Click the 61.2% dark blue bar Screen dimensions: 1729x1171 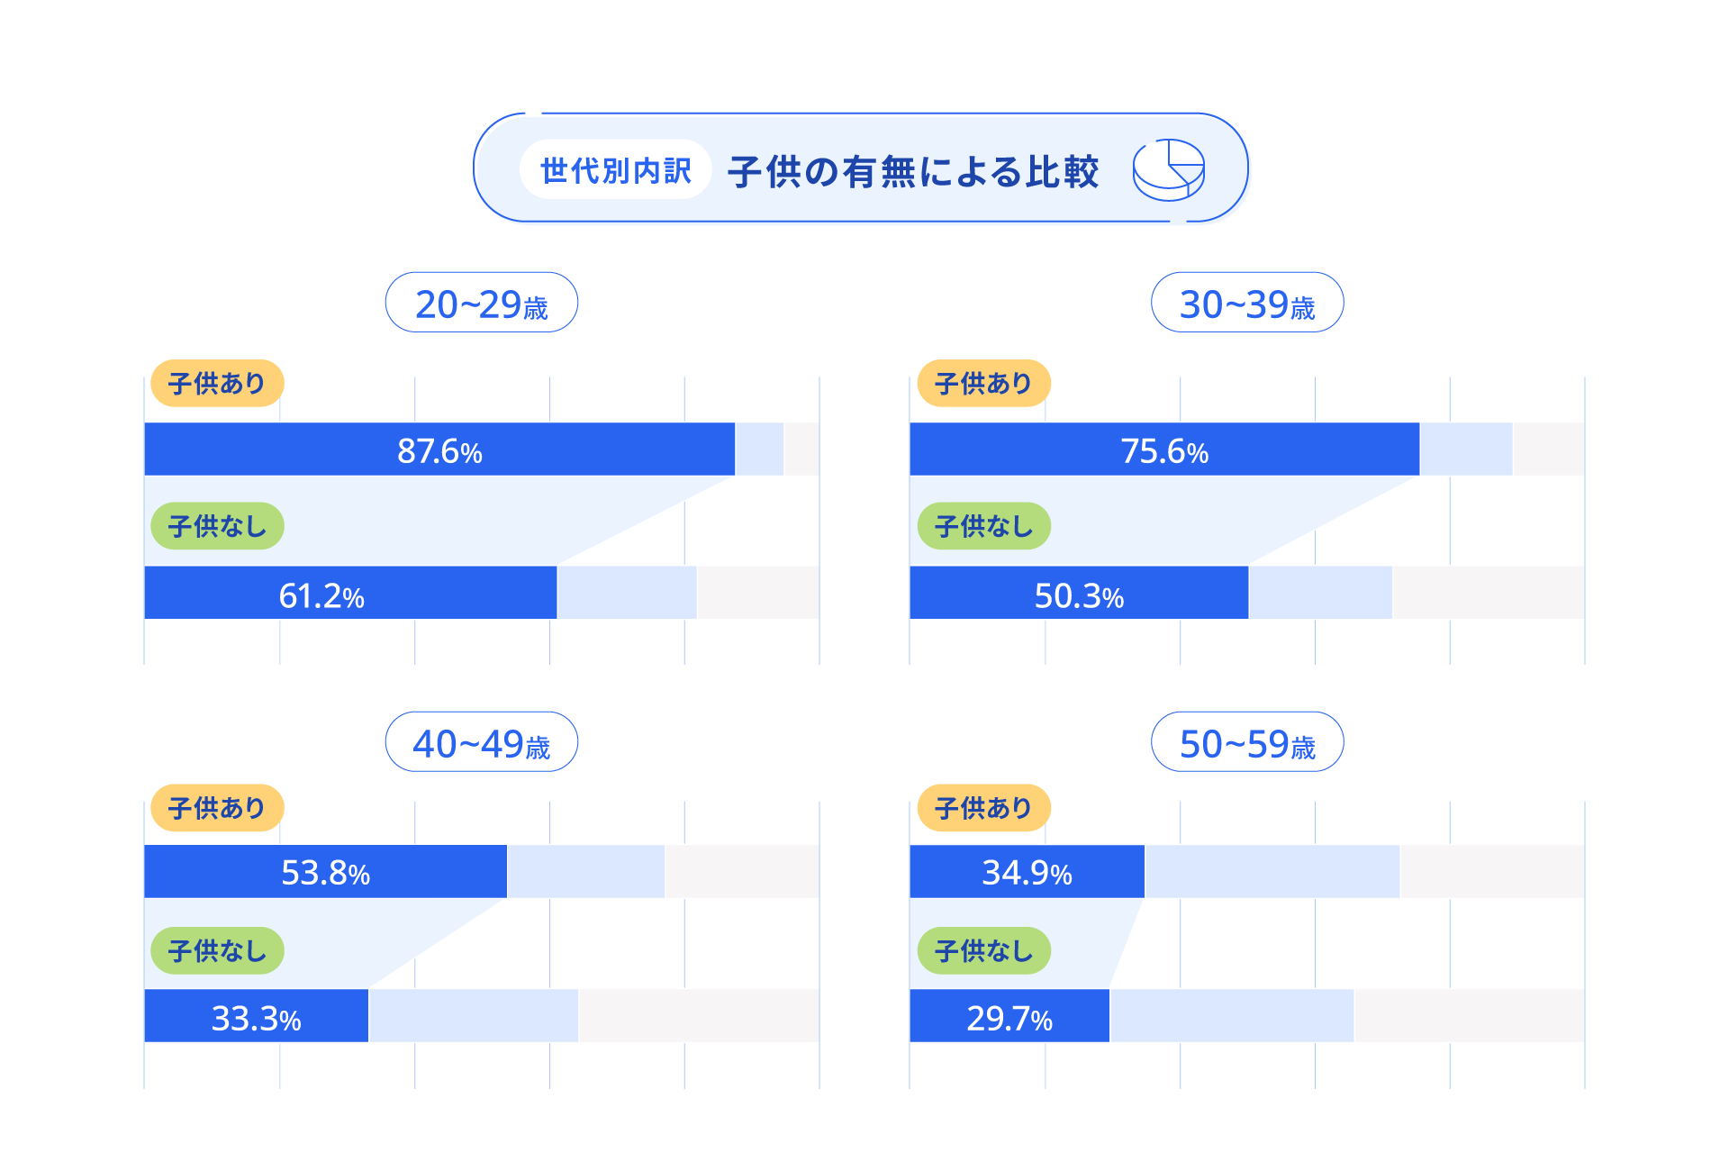click(x=350, y=594)
